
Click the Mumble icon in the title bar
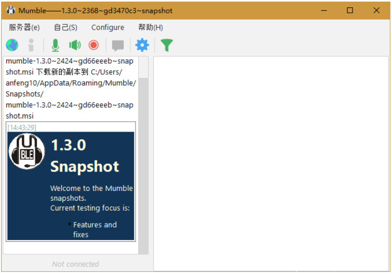(x=11, y=10)
